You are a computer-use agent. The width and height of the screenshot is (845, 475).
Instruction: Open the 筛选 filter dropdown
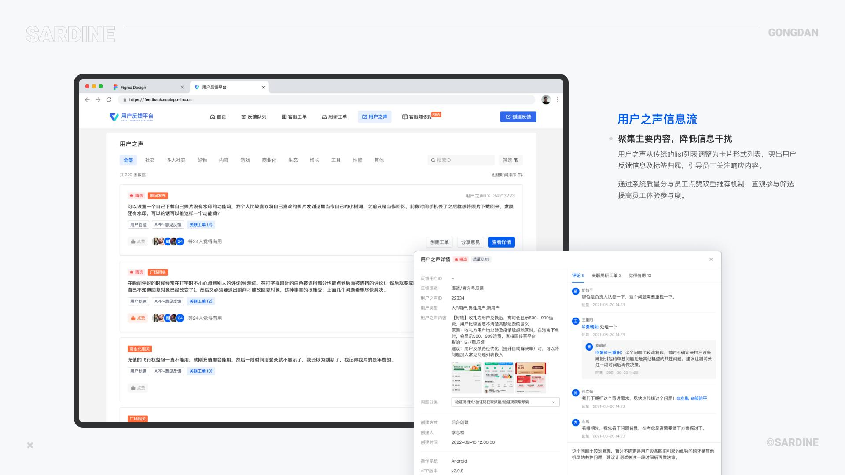click(511, 160)
